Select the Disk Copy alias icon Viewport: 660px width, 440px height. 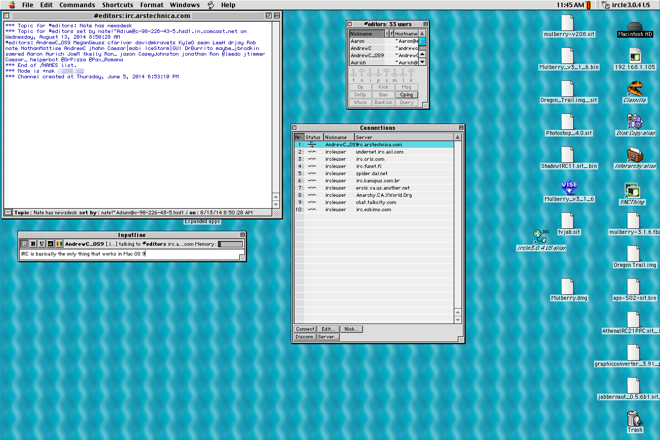[635, 125]
